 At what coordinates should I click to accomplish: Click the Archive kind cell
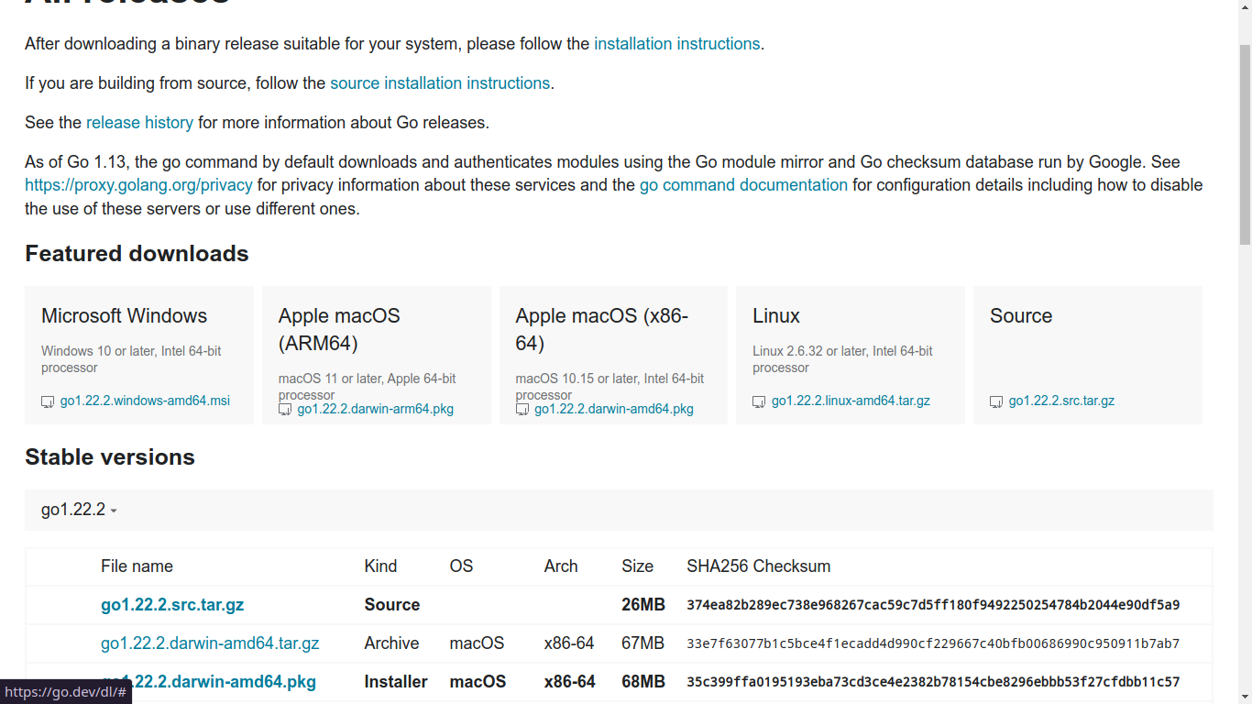(x=391, y=643)
